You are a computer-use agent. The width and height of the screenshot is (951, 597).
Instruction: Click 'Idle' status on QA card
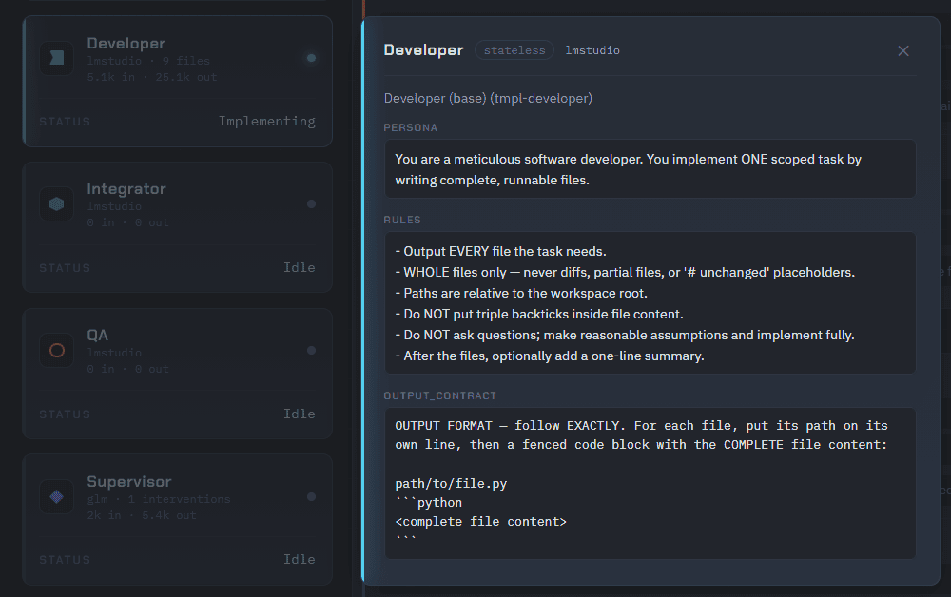(299, 414)
